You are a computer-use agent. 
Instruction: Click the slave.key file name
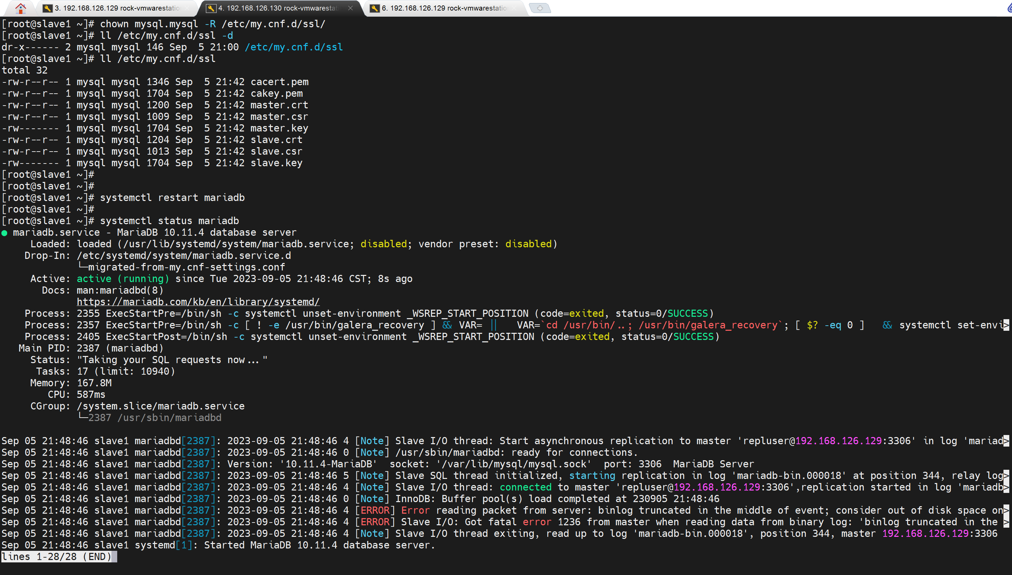[276, 163]
